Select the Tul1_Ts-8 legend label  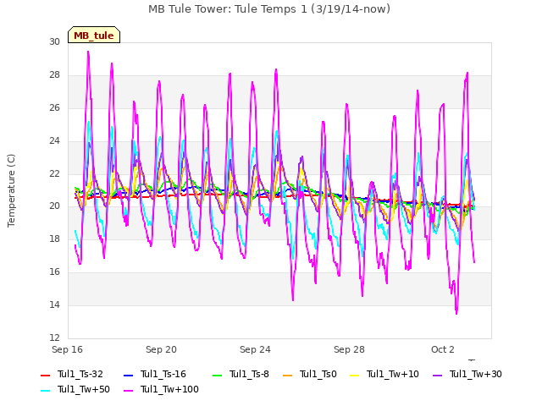(249, 374)
